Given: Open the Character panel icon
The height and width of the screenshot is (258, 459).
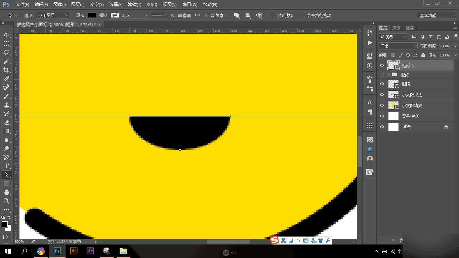Looking at the screenshot, I should point(369,102).
